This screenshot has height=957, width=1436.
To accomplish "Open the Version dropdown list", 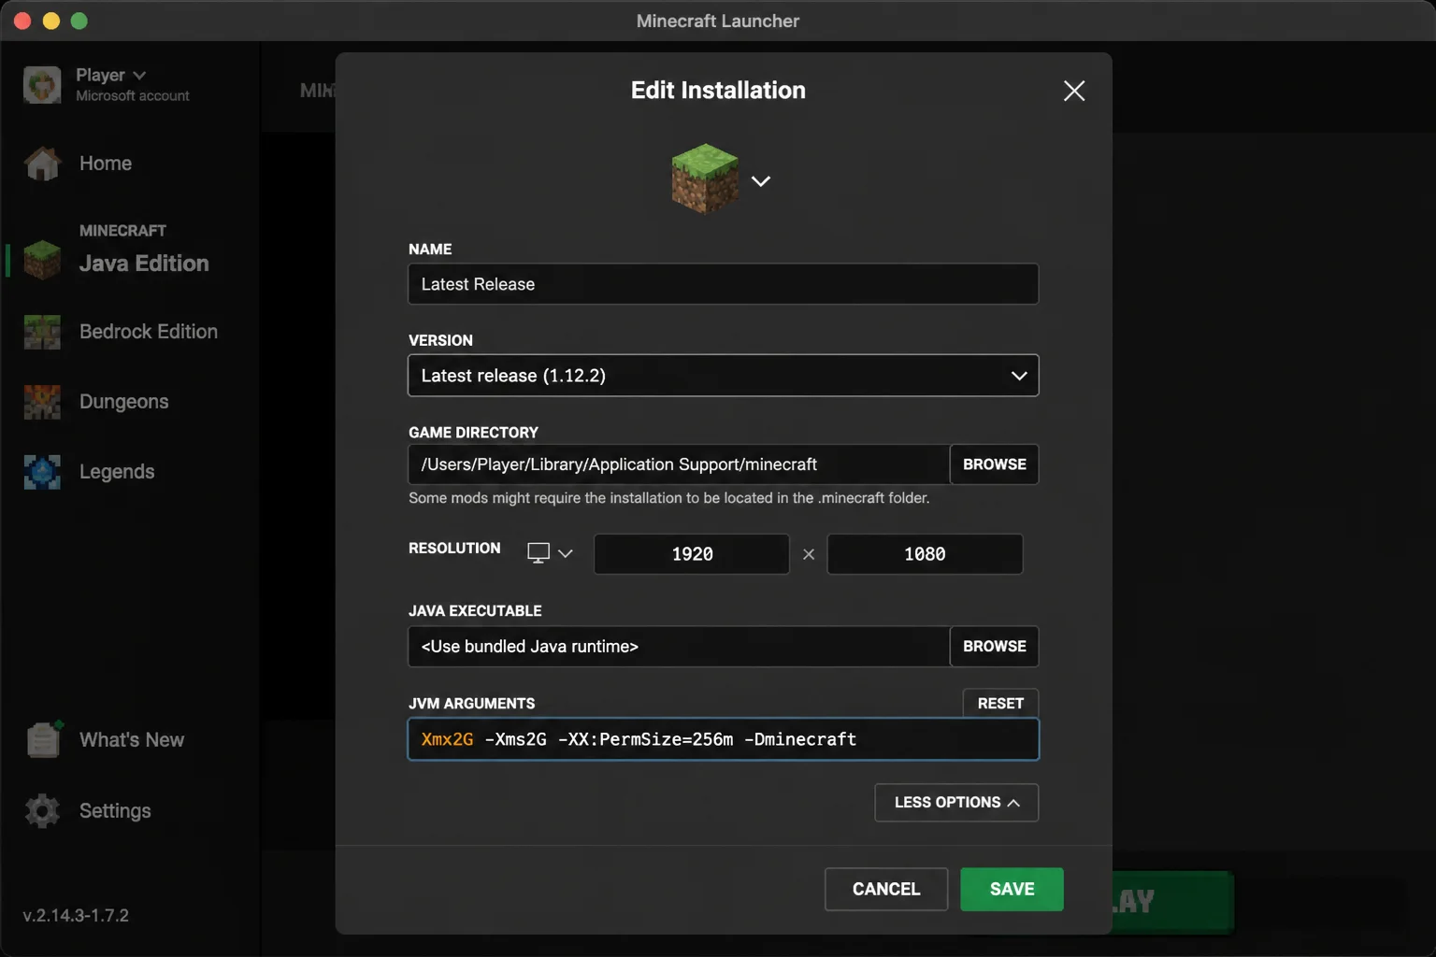I will [x=724, y=376].
